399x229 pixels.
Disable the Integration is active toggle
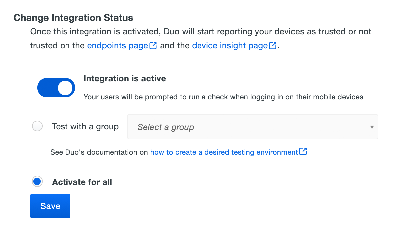(x=56, y=87)
